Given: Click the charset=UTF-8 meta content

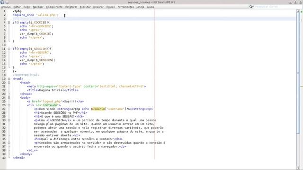Looking at the screenshot, I should pyautogui.click(x=131, y=86).
